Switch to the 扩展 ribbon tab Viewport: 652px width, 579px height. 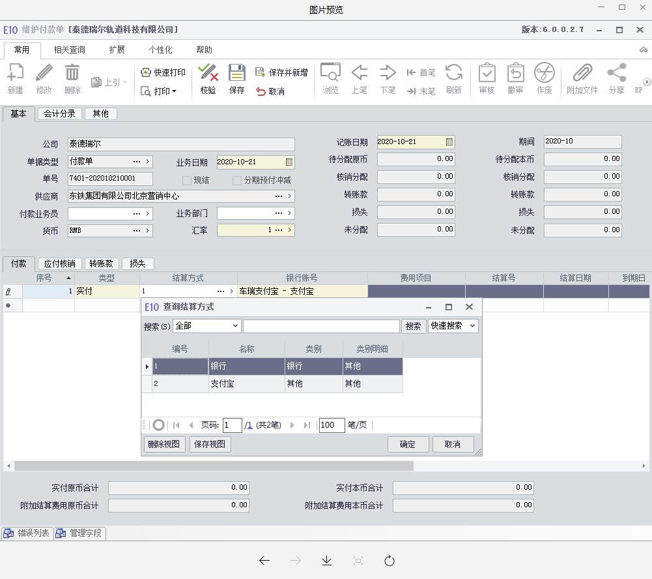tap(117, 50)
